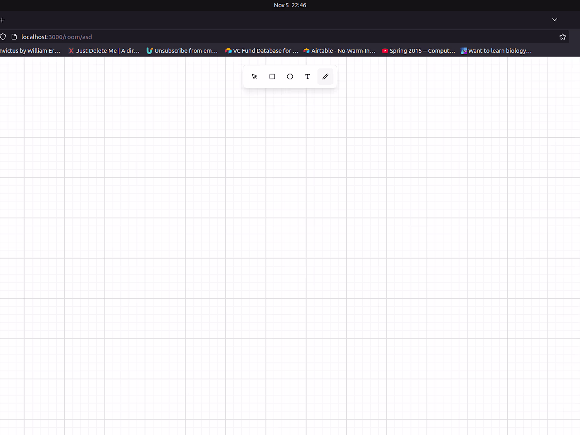This screenshot has width=580, height=435.
Task: Open the Spring 2015 Comput... bookmark
Action: (x=419, y=51)
